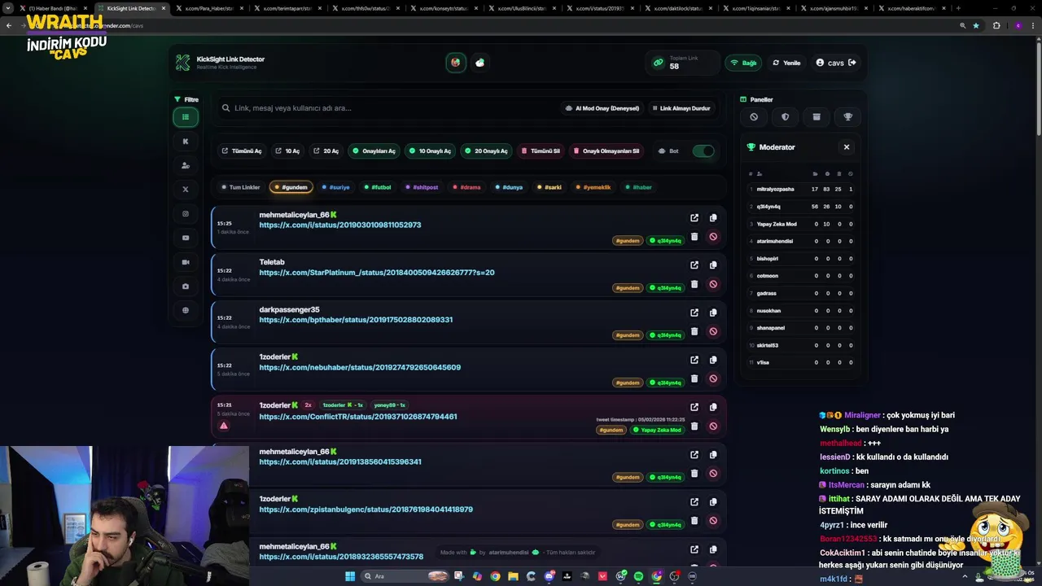Filter by user icon in sidebar
The height and width of the screenshot is (586, 1042).
(186, 165)
